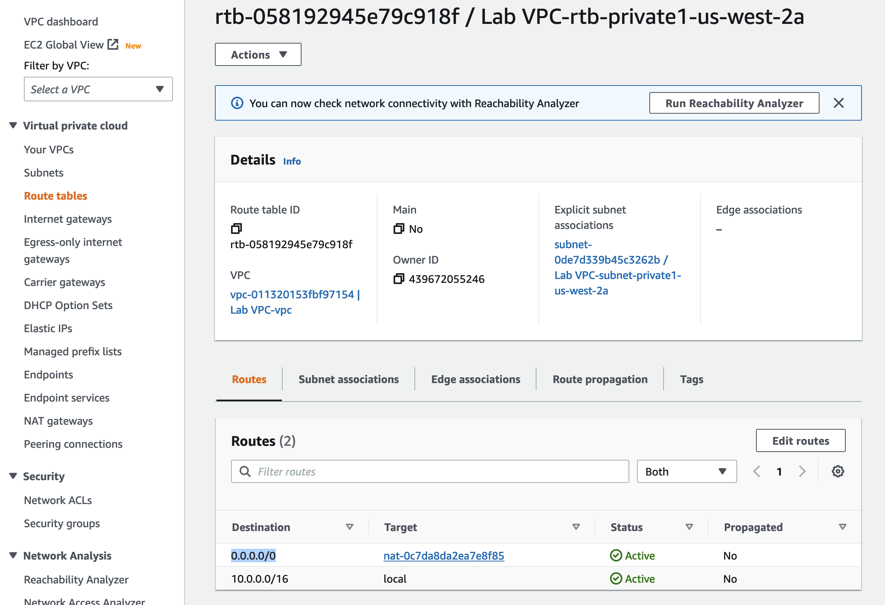Go to previous routes page
Image resolution: width=885 pixels, height=605 pixels.
(x=757, y=471)
